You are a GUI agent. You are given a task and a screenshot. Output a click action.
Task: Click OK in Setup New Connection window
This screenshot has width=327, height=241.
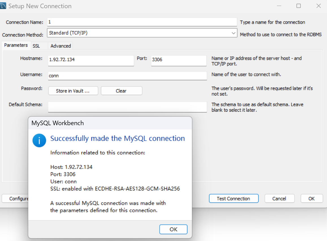click(x=311, y=198)
